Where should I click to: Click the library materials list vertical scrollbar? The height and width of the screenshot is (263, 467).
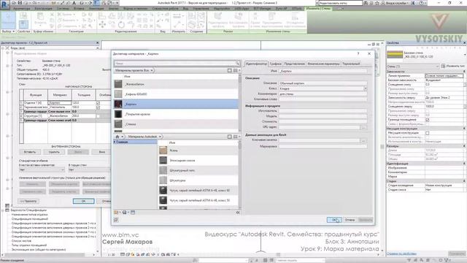click(x=240, y=175)
